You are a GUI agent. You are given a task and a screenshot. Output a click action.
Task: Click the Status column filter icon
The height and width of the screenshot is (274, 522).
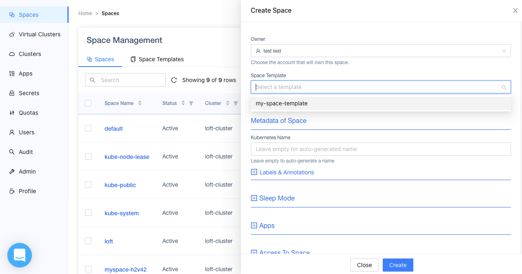(x=191, y=103)
